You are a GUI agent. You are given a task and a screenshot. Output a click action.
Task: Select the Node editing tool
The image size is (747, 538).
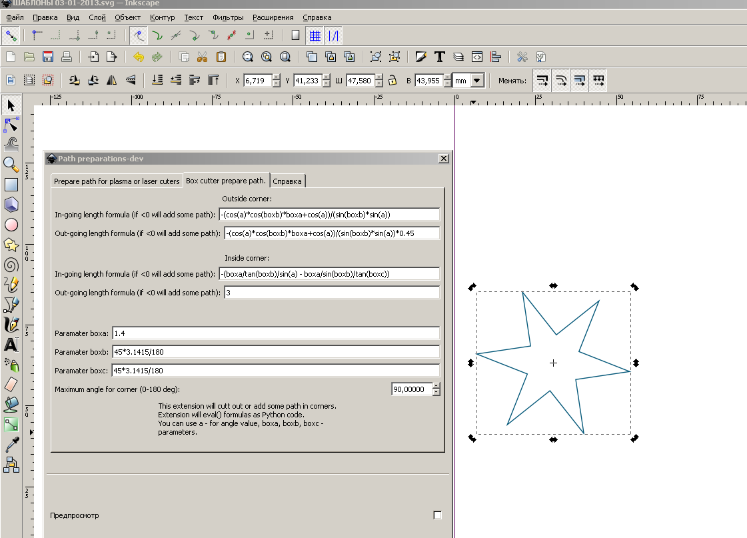click(x=11, y=125)
